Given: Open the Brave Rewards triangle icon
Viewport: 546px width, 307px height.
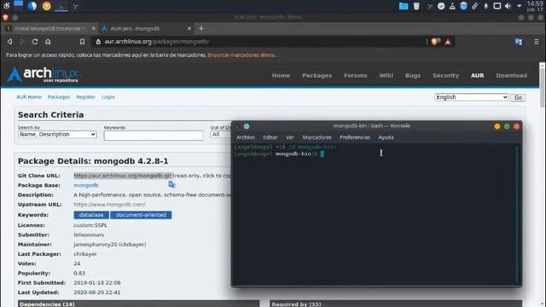Looking at the screenshot, I should point(448,42).
